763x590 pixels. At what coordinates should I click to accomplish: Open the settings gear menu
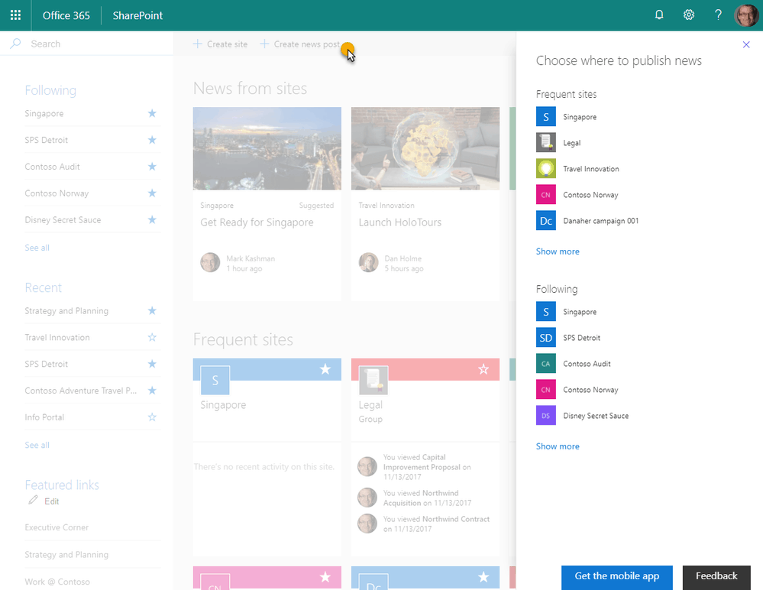[689, 15]
